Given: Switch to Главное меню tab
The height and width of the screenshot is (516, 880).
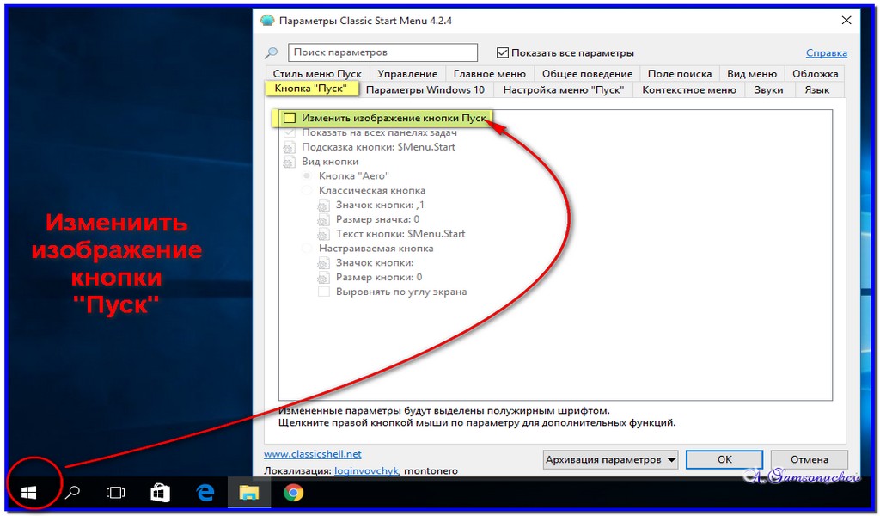Looking at the screenshot, I should [x=489, y=74].
